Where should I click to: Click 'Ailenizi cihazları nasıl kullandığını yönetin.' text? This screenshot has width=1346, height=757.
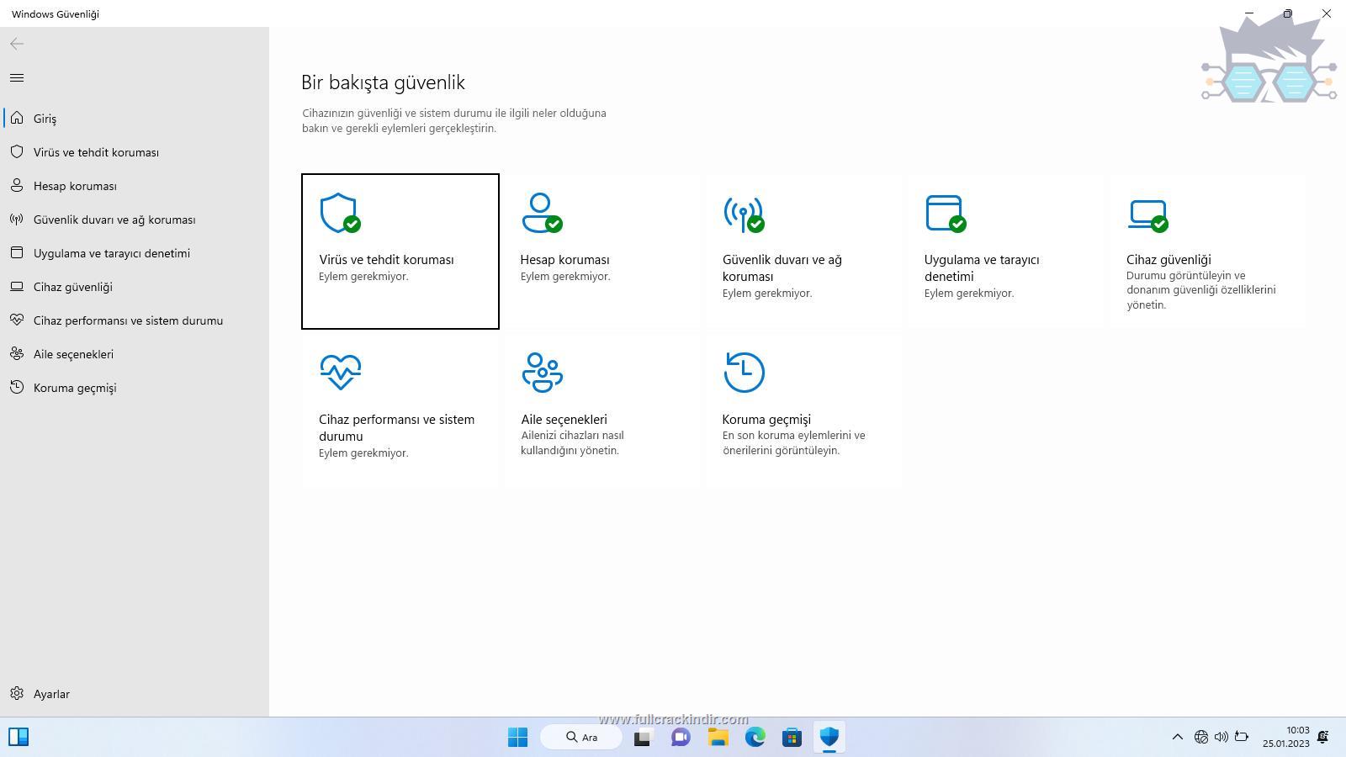572,443
